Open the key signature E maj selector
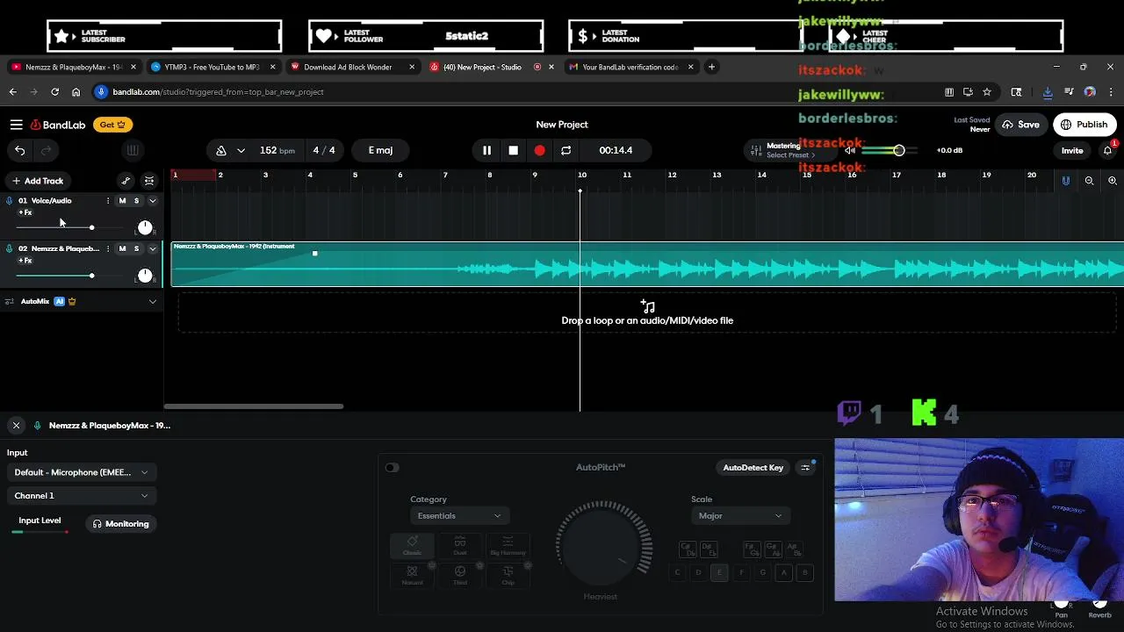Image resolution: width=1124 pixels, height=632 pixels. pos(380,150)
